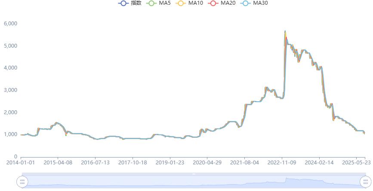Click the zoom slider top drag grip
This screenshot has width=373, height=191.
194,174
